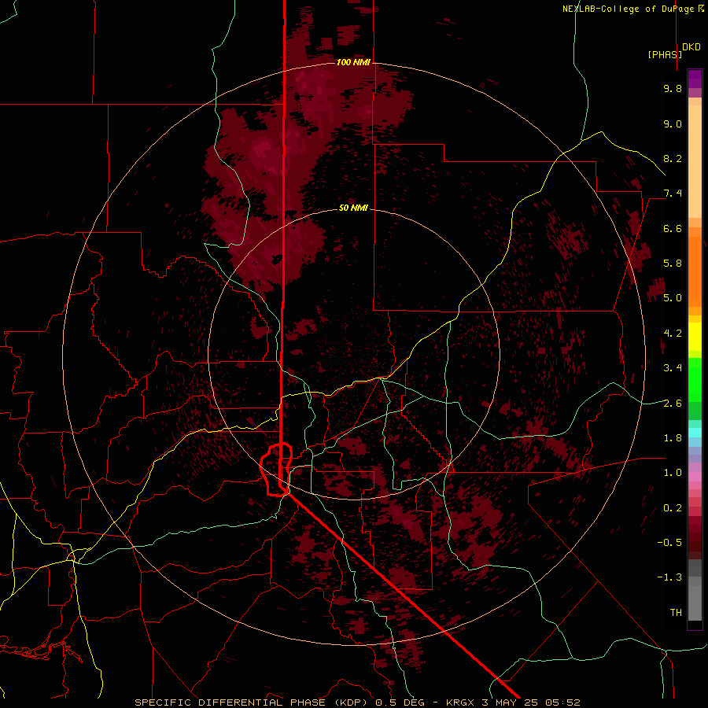Click the 9.8 value on the color scale
The image size is (708, 708).
point(673,88)
